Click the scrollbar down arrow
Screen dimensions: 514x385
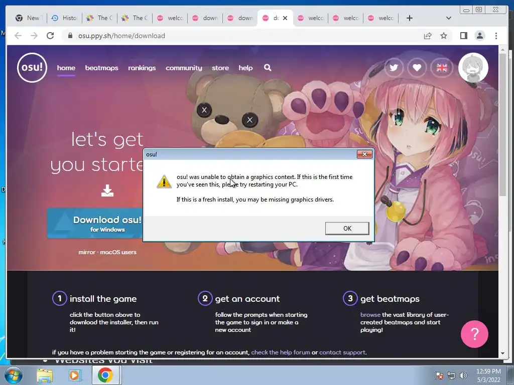(502, 353)
